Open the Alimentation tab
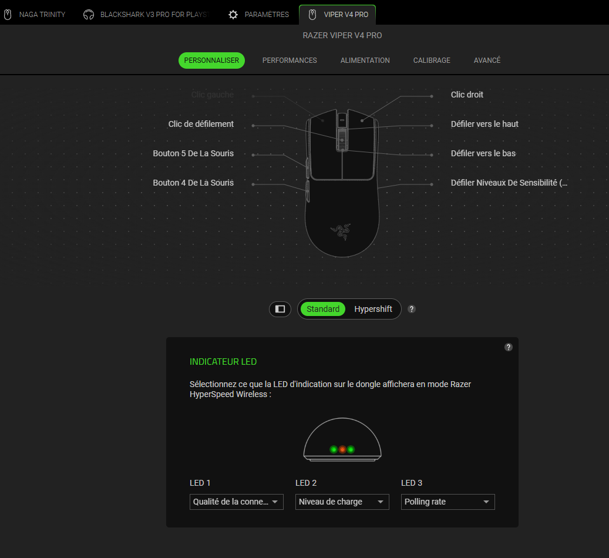The height and width of the screenshot is (558, 609). tap(365, 60)
